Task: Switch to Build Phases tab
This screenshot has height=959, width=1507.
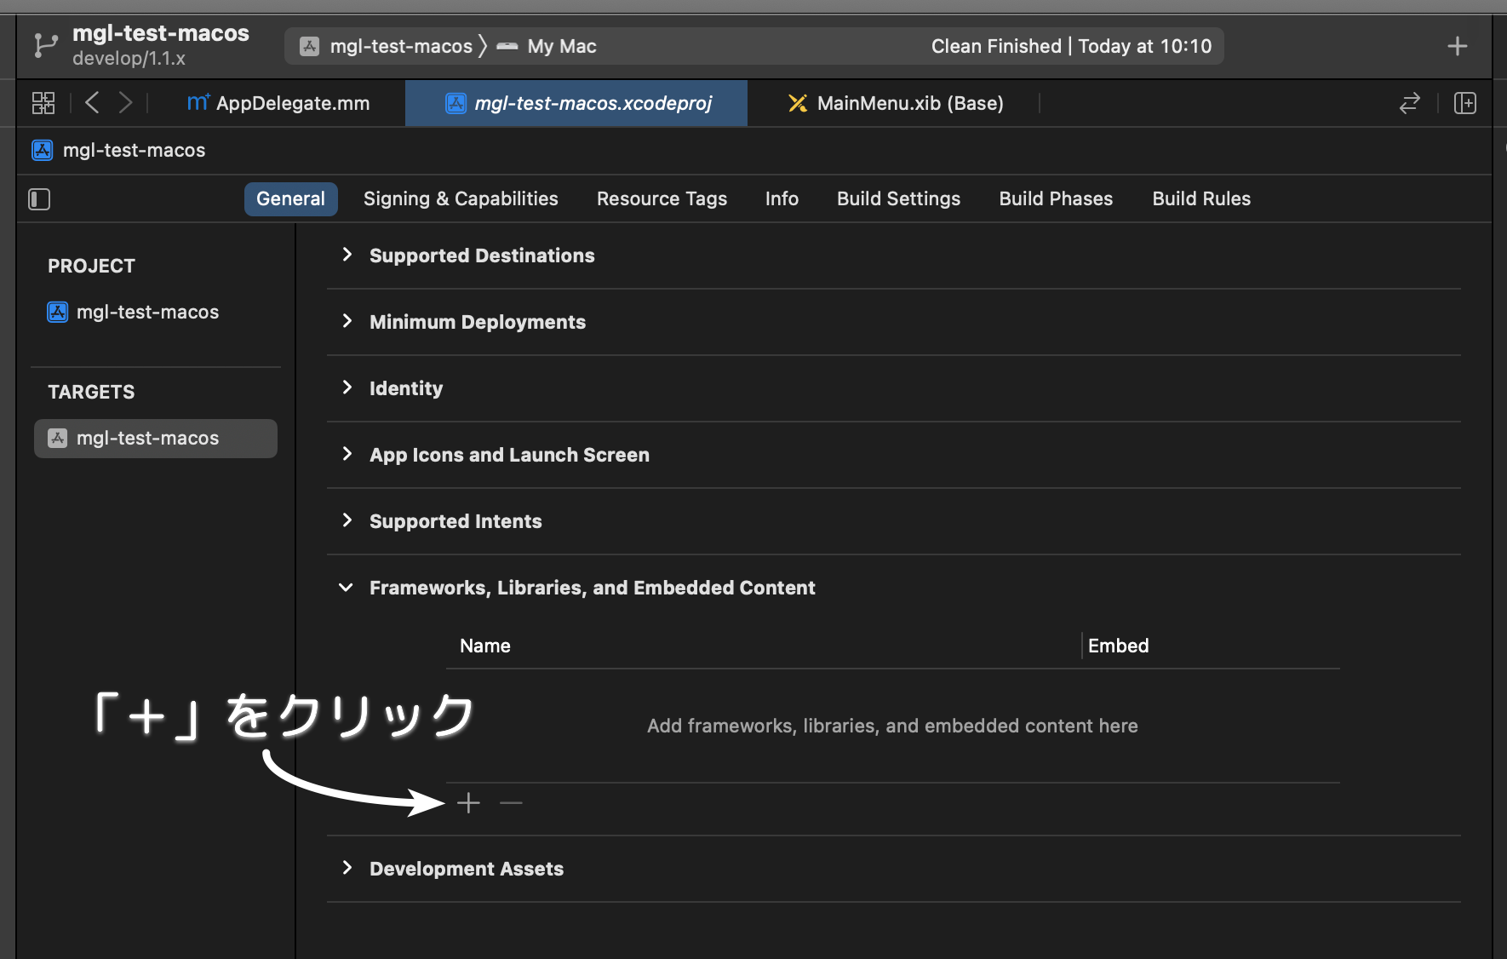Action: click(x=1056, y=198)
